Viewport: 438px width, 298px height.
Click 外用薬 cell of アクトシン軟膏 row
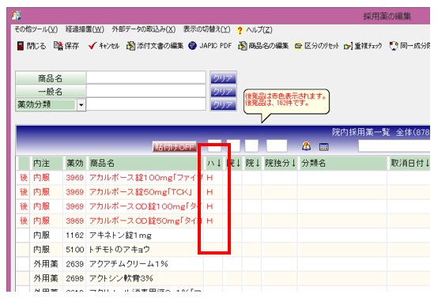coord(46,278)
